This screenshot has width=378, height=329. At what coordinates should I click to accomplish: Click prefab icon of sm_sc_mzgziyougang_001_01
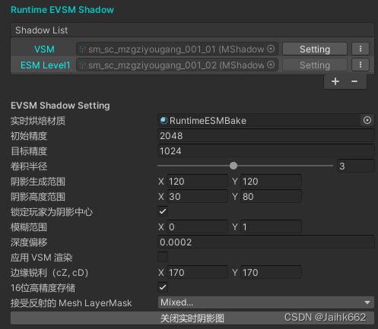83,49
